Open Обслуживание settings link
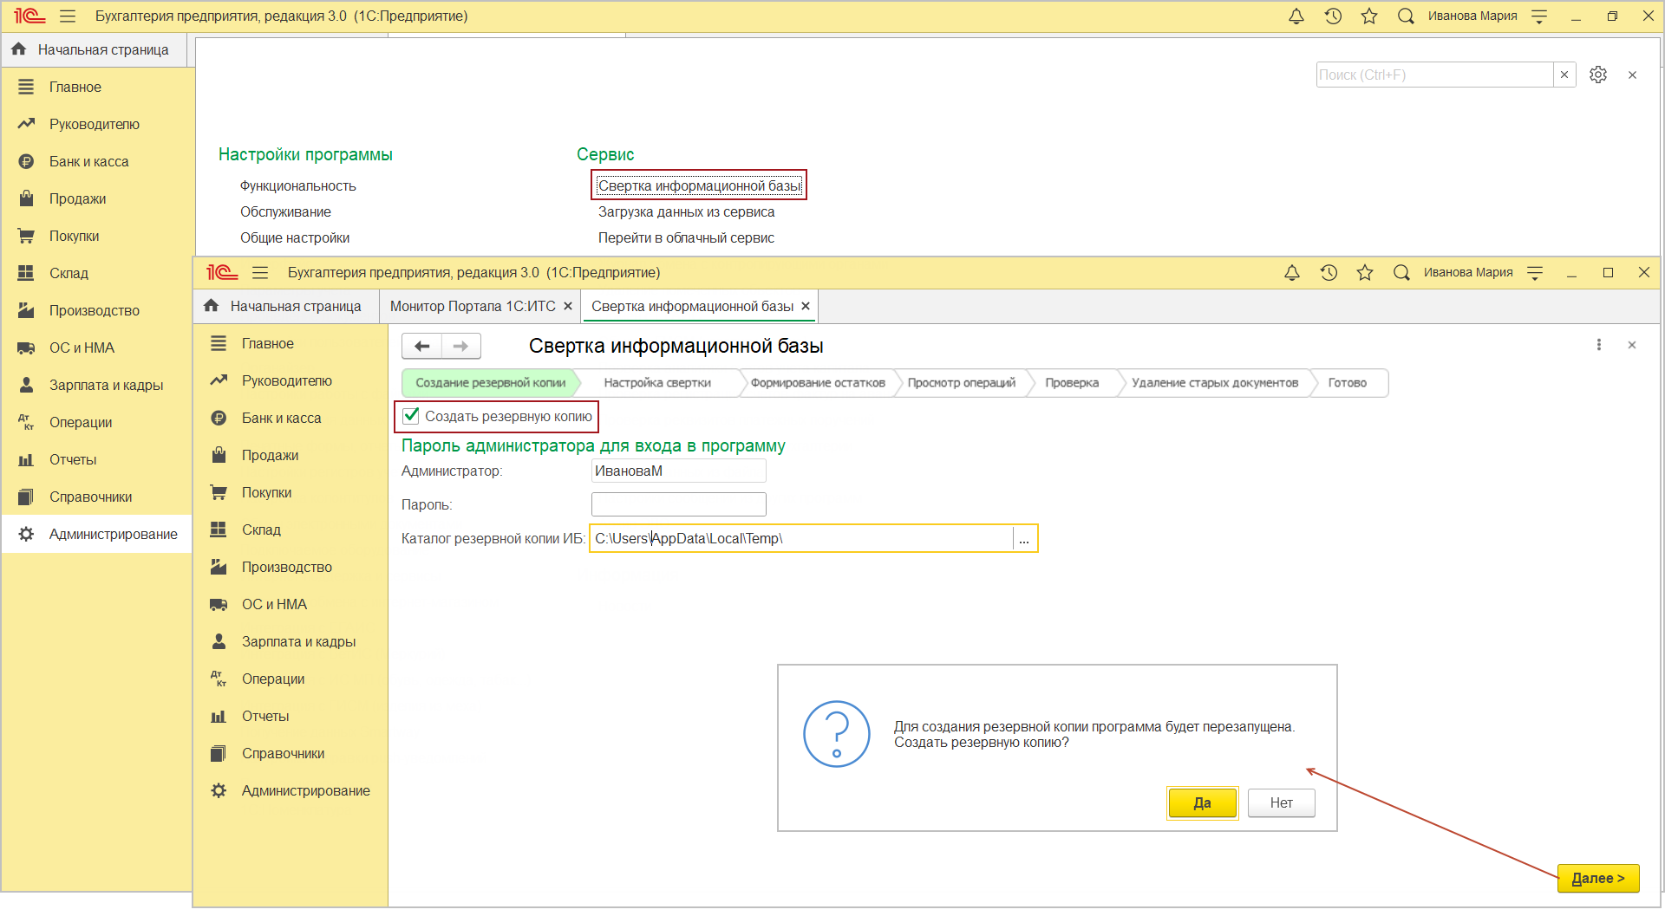The image size is (1665, 916). 285,211
